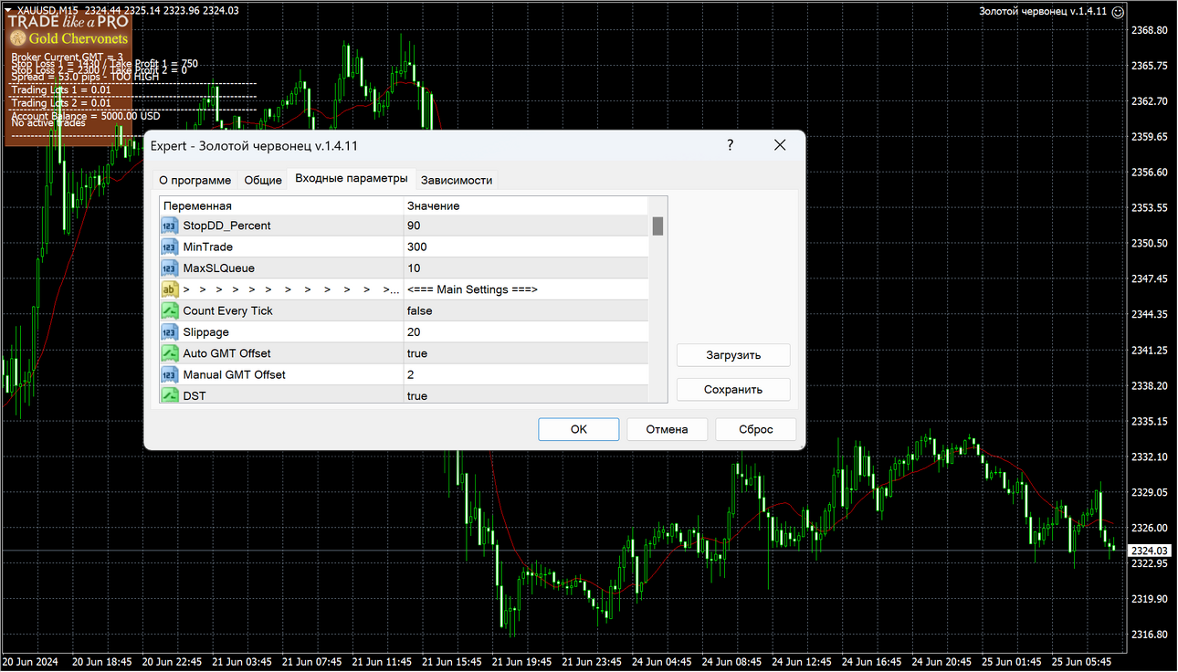
Task: Click the Auto GMT Offset boolean icon
Action: pyautogui.click(x=169, y=353)
